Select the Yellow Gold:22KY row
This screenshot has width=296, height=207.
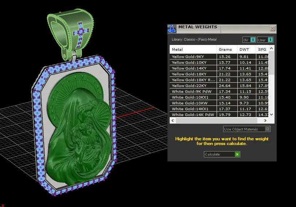tap(219, 86)
